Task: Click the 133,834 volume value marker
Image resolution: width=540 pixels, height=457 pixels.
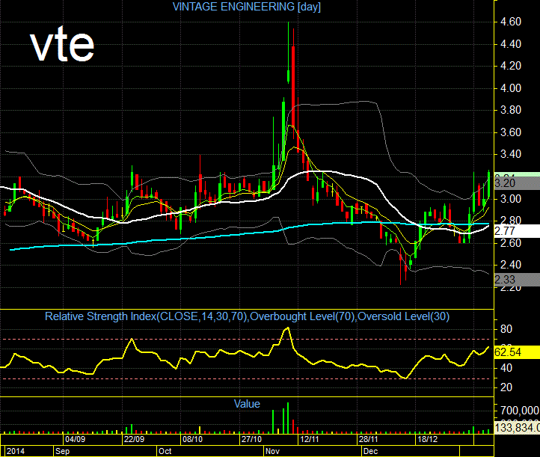Action: coord(517,428)
